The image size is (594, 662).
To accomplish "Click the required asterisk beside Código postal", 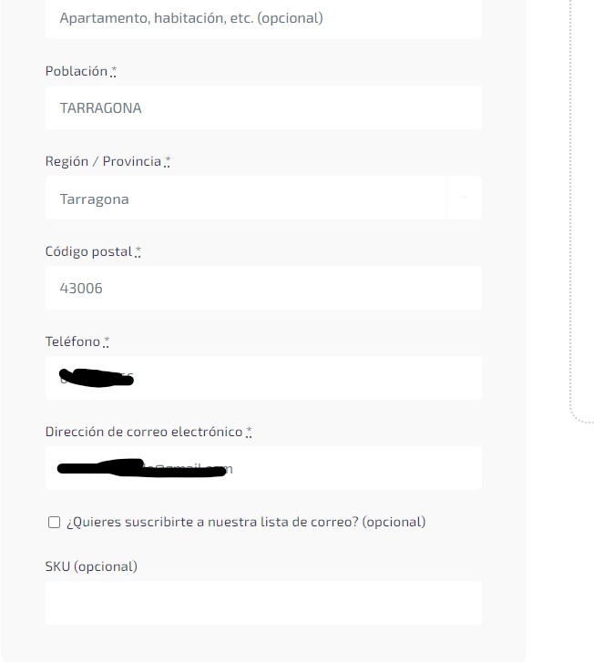I will pyautogui.click(x=138, y=252).
